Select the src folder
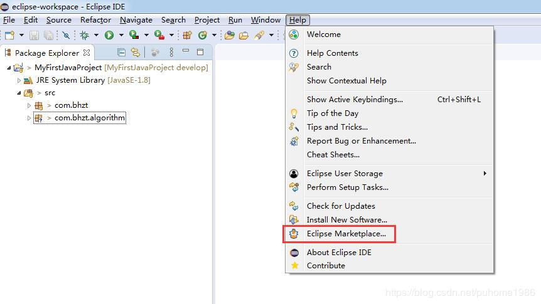This screenshot has width=541, height=304. click(50, 93)
